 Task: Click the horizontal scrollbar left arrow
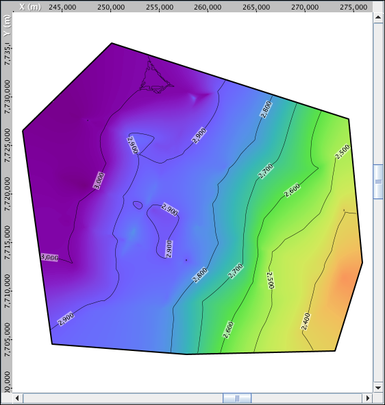pyautogui.click(x=18, y=398)
